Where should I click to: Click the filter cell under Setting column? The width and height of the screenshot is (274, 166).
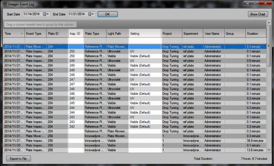(x=145, y=41)
